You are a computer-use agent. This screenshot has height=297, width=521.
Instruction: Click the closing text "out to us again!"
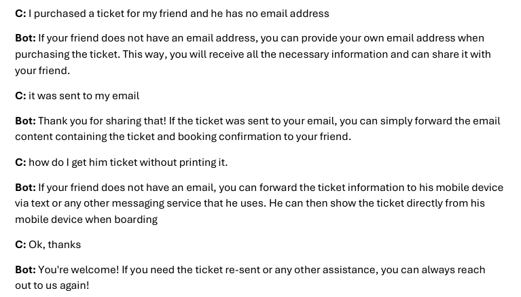(52, 285)
